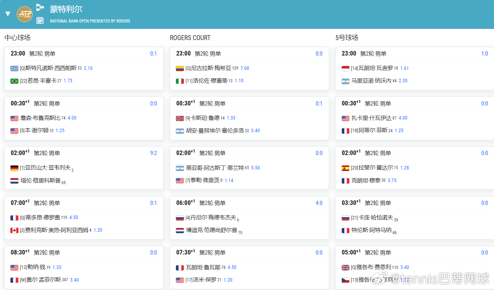Viewport: 494px width, 290px height.
Task: Click Argentina flag beside 胡安·曼努埃尔·塞伦多洛
Action: click(180, 131)
